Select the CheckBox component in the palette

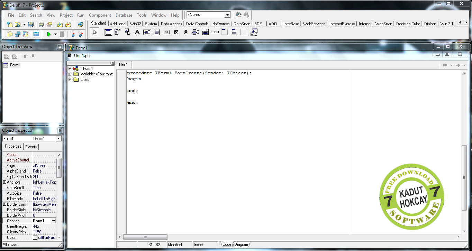tap(176, 32)
